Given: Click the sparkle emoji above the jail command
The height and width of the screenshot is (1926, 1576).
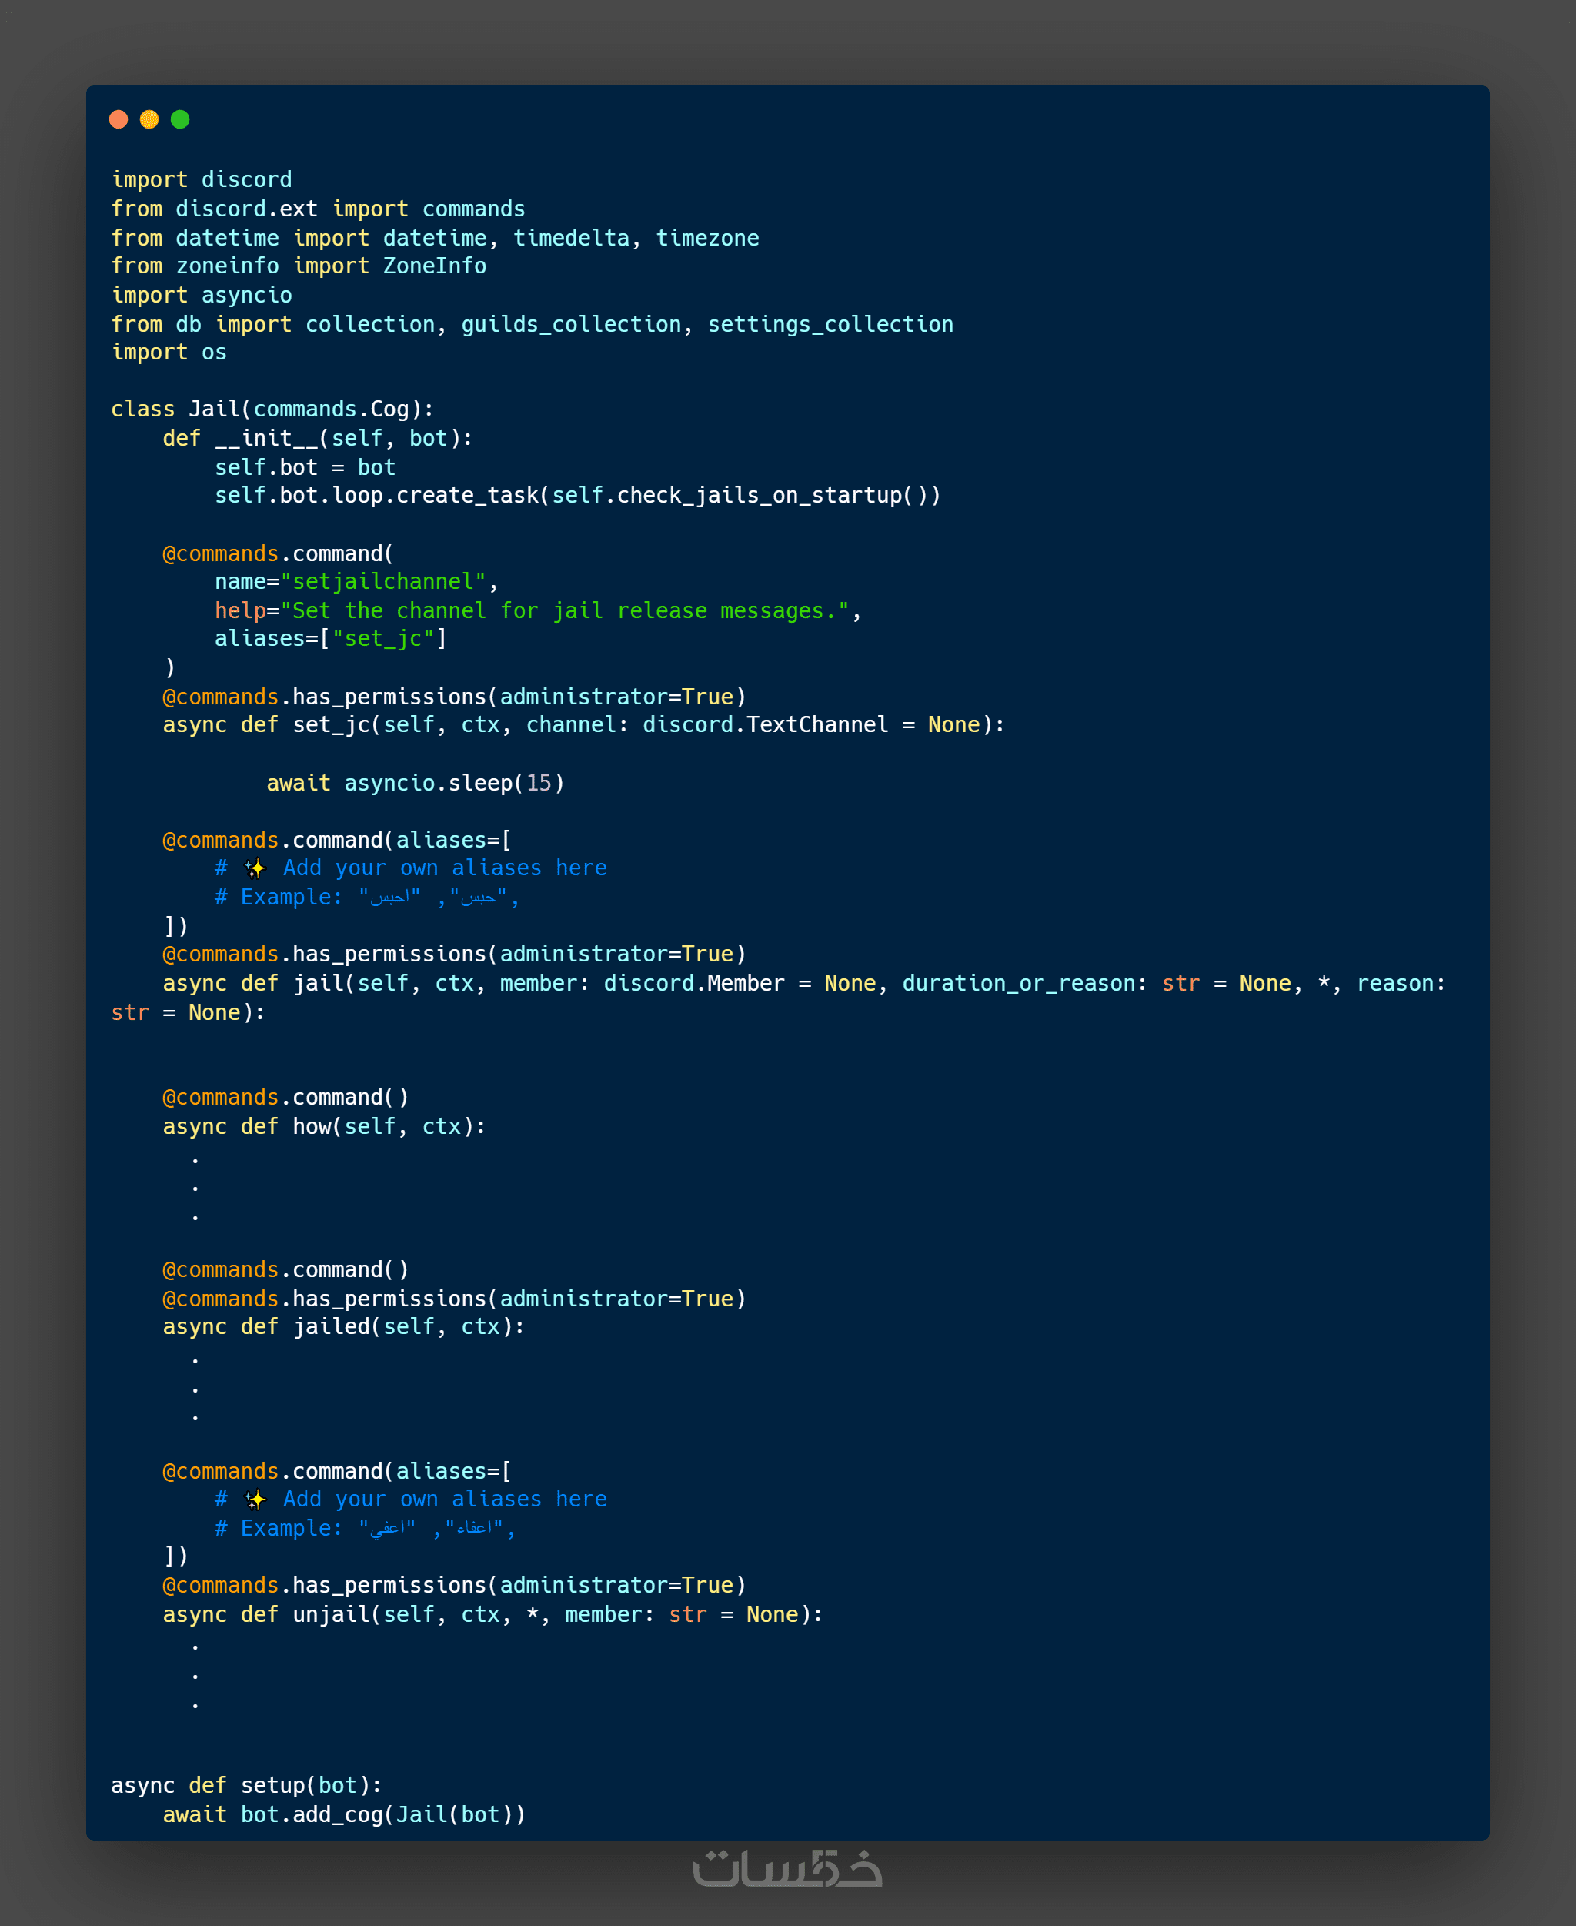Looking at the screenshot, I should pyautogui.click(x=255, y=869).
